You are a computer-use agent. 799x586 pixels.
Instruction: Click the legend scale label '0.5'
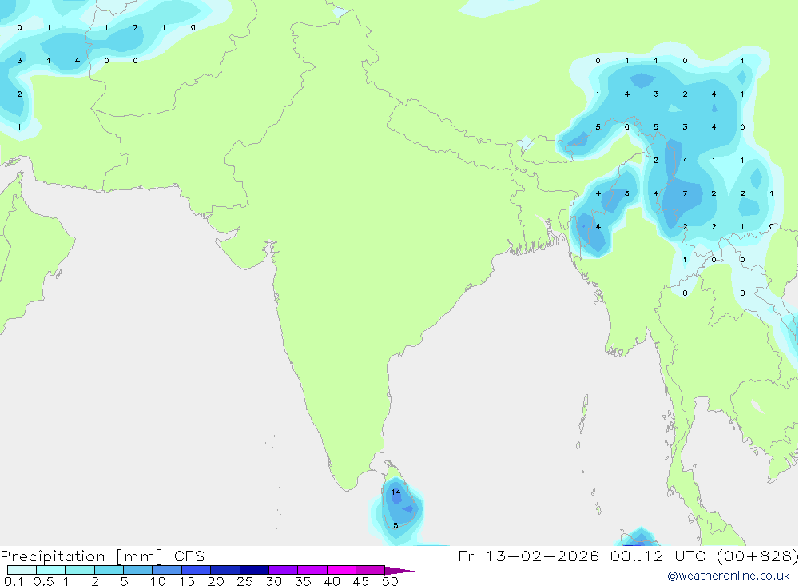(44, 581)
